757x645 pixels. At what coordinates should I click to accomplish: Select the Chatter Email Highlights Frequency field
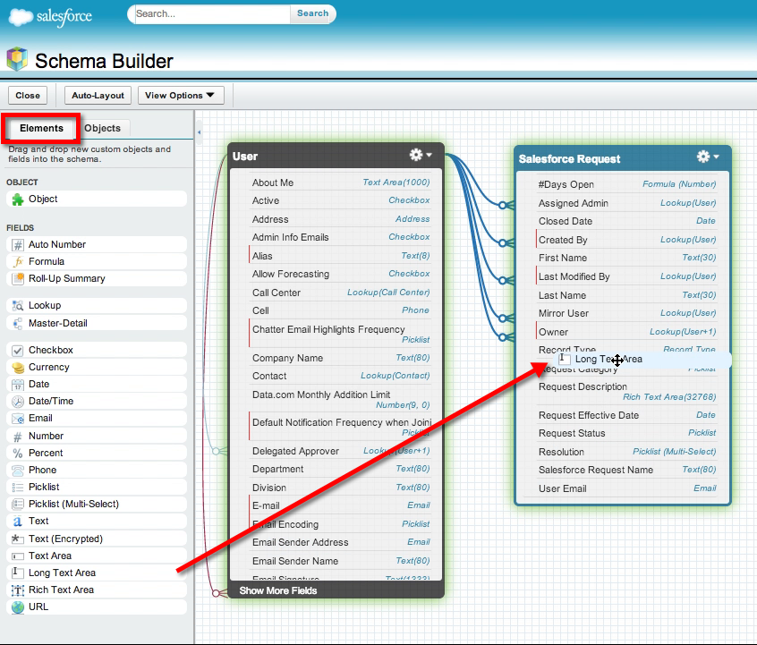340,334
